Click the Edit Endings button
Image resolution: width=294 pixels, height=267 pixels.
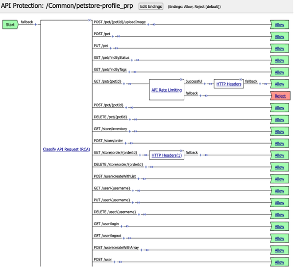(x=151, y=6)
